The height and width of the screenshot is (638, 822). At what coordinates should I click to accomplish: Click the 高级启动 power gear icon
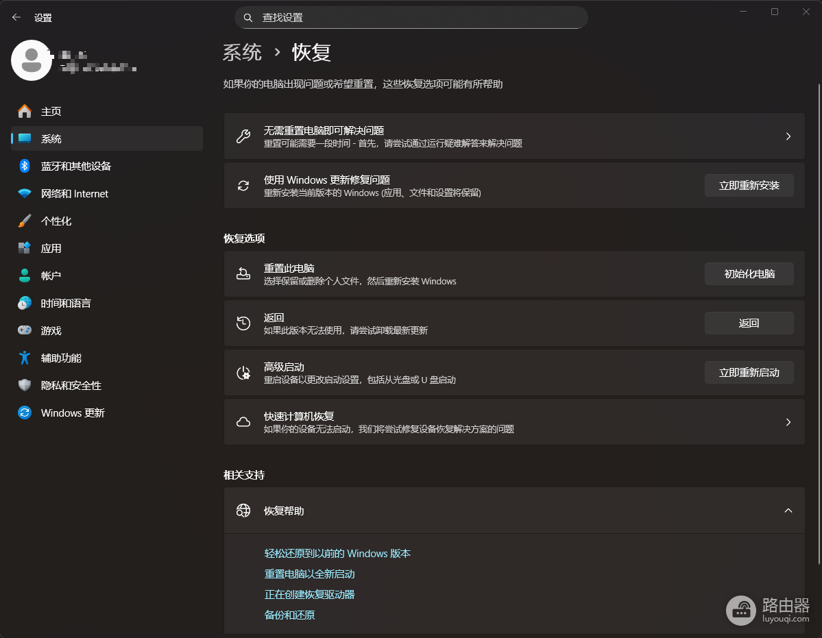coord(243,372)
